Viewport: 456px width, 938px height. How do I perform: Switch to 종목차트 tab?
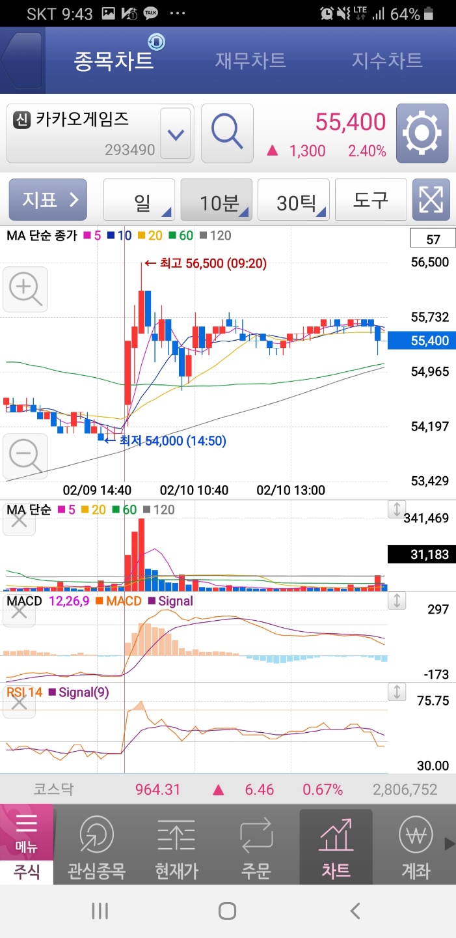(x=114, y=61)
